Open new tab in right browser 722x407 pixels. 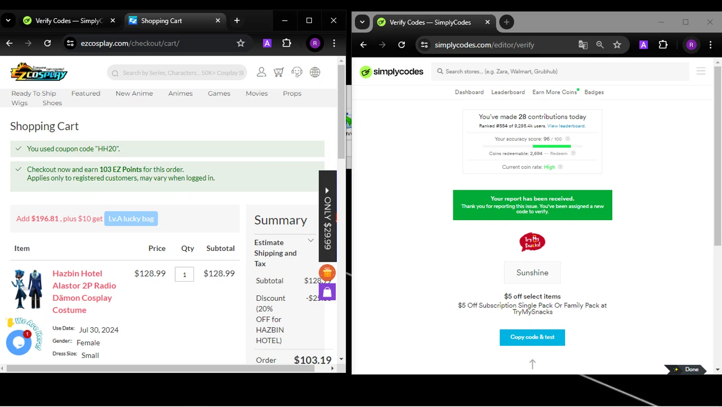point(506,22)
